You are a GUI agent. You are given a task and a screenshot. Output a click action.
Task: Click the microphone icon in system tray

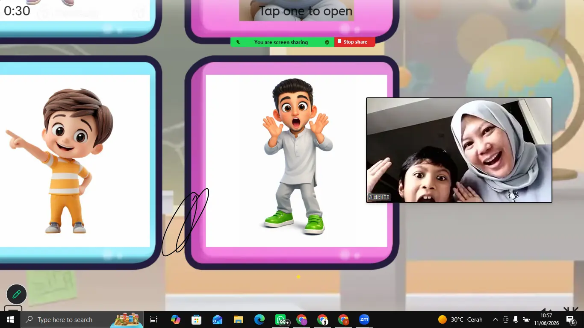[516, 319]
